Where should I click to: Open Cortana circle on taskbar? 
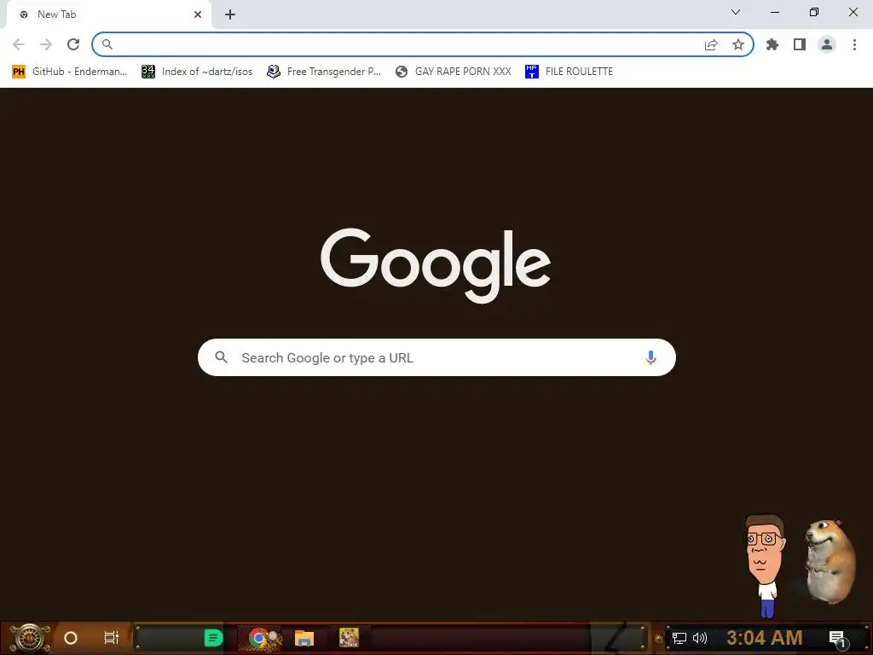coord(71,638)
